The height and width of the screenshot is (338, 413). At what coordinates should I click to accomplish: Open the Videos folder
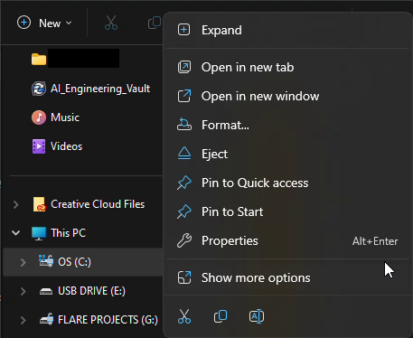(x=57, y=146)
